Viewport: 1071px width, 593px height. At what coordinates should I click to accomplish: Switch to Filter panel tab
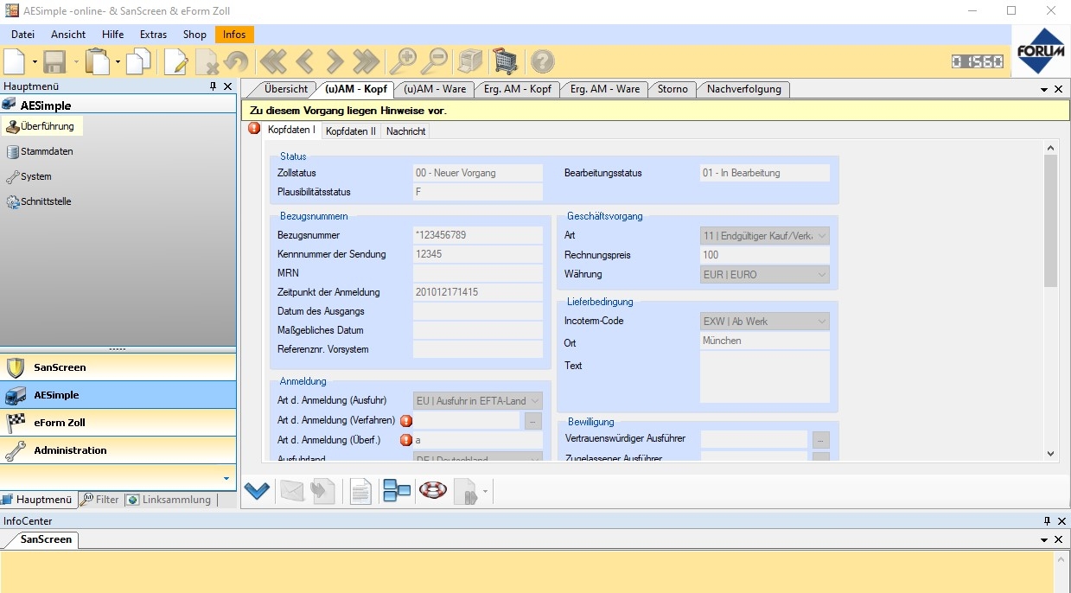point(100,500)
